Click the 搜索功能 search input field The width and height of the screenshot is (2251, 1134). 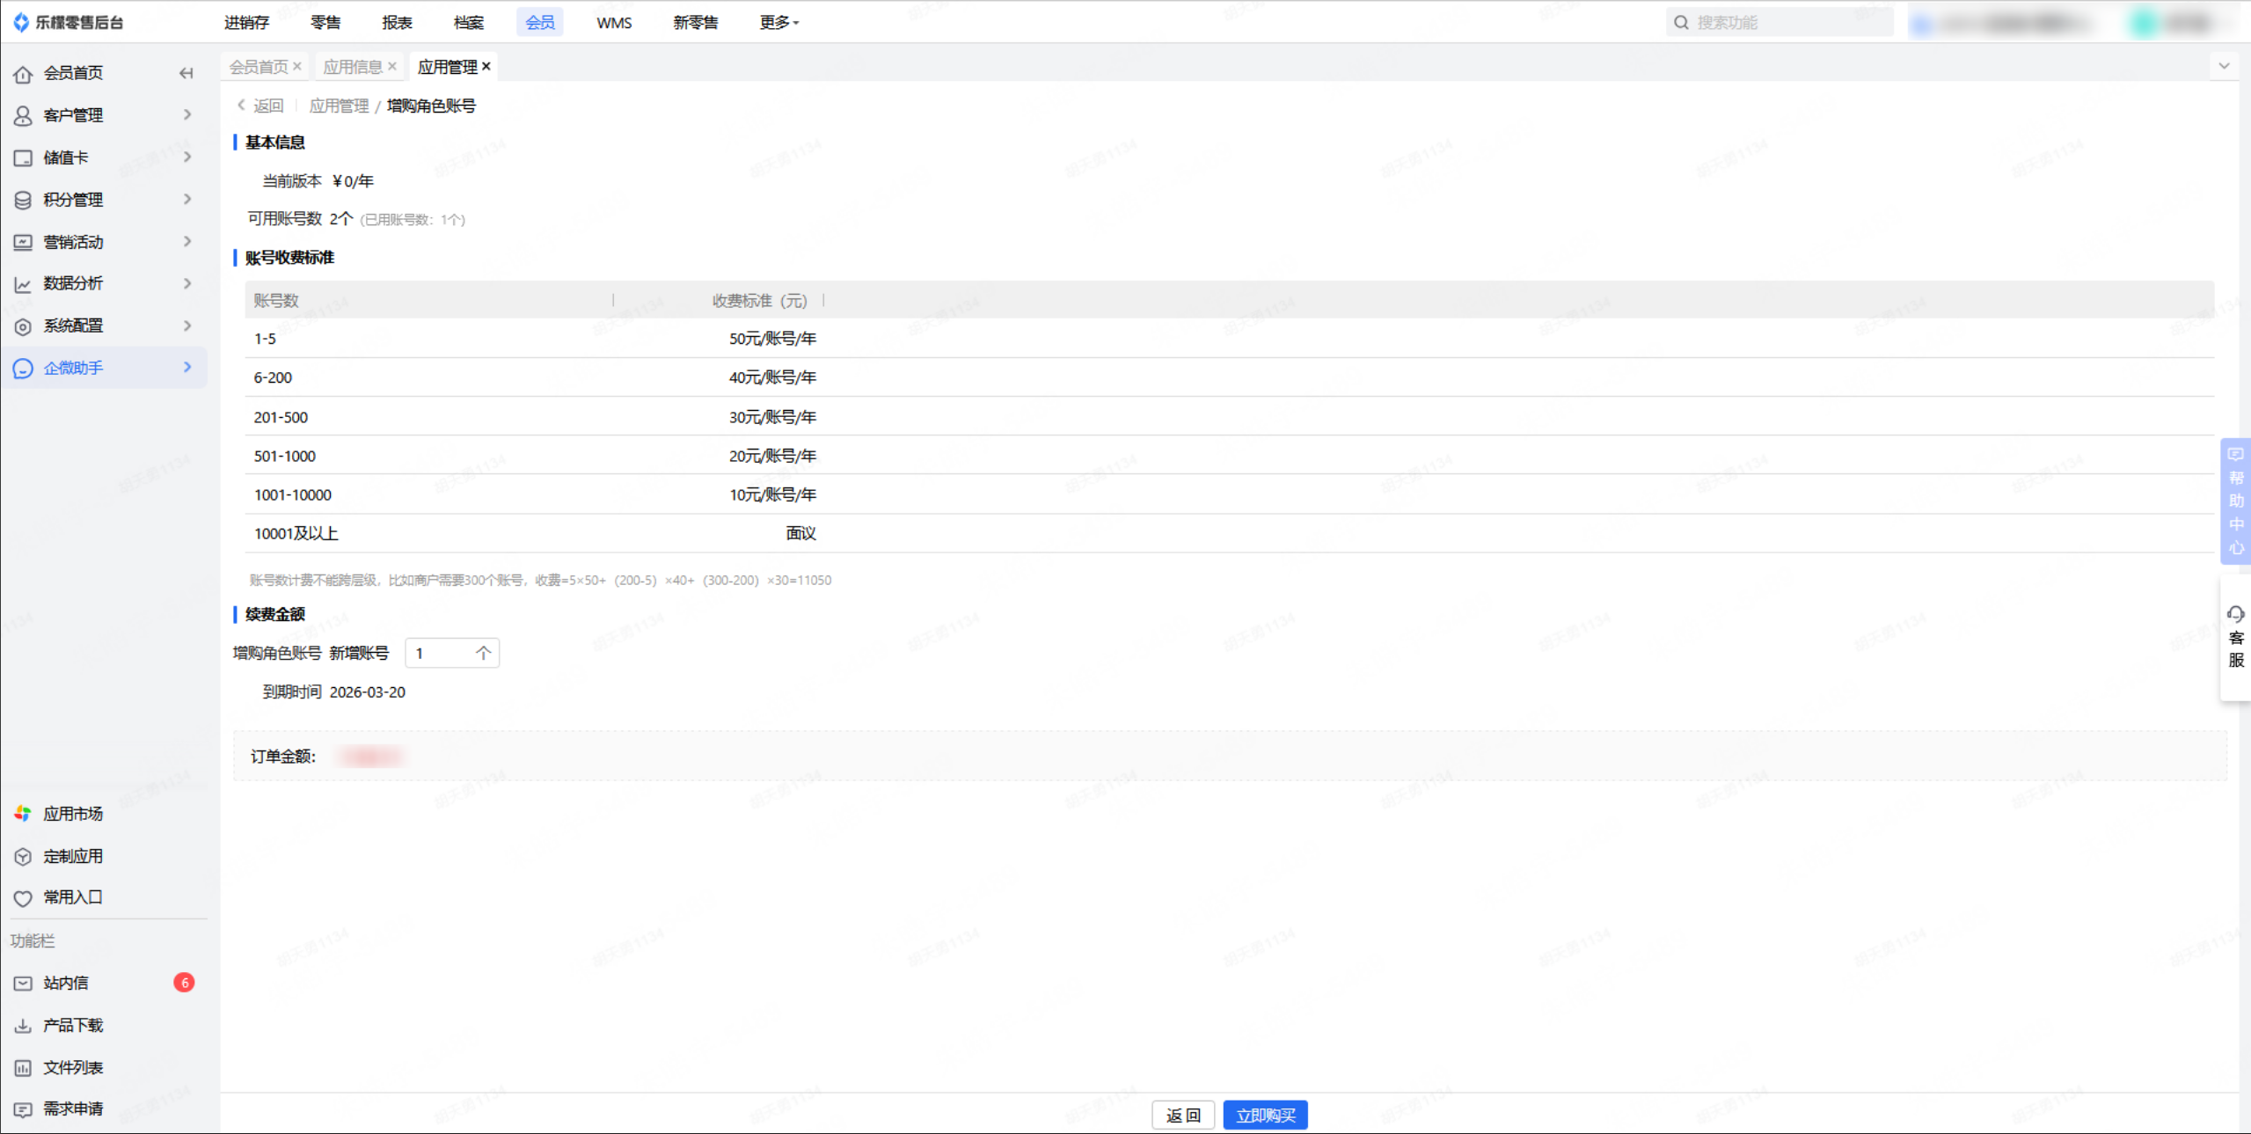click(x=1786, y=23)
